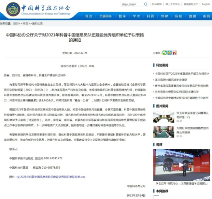The height and width of the screenshot is (199, 212).
Task: Click the 联系人 label
Action: tap(14, 149)
